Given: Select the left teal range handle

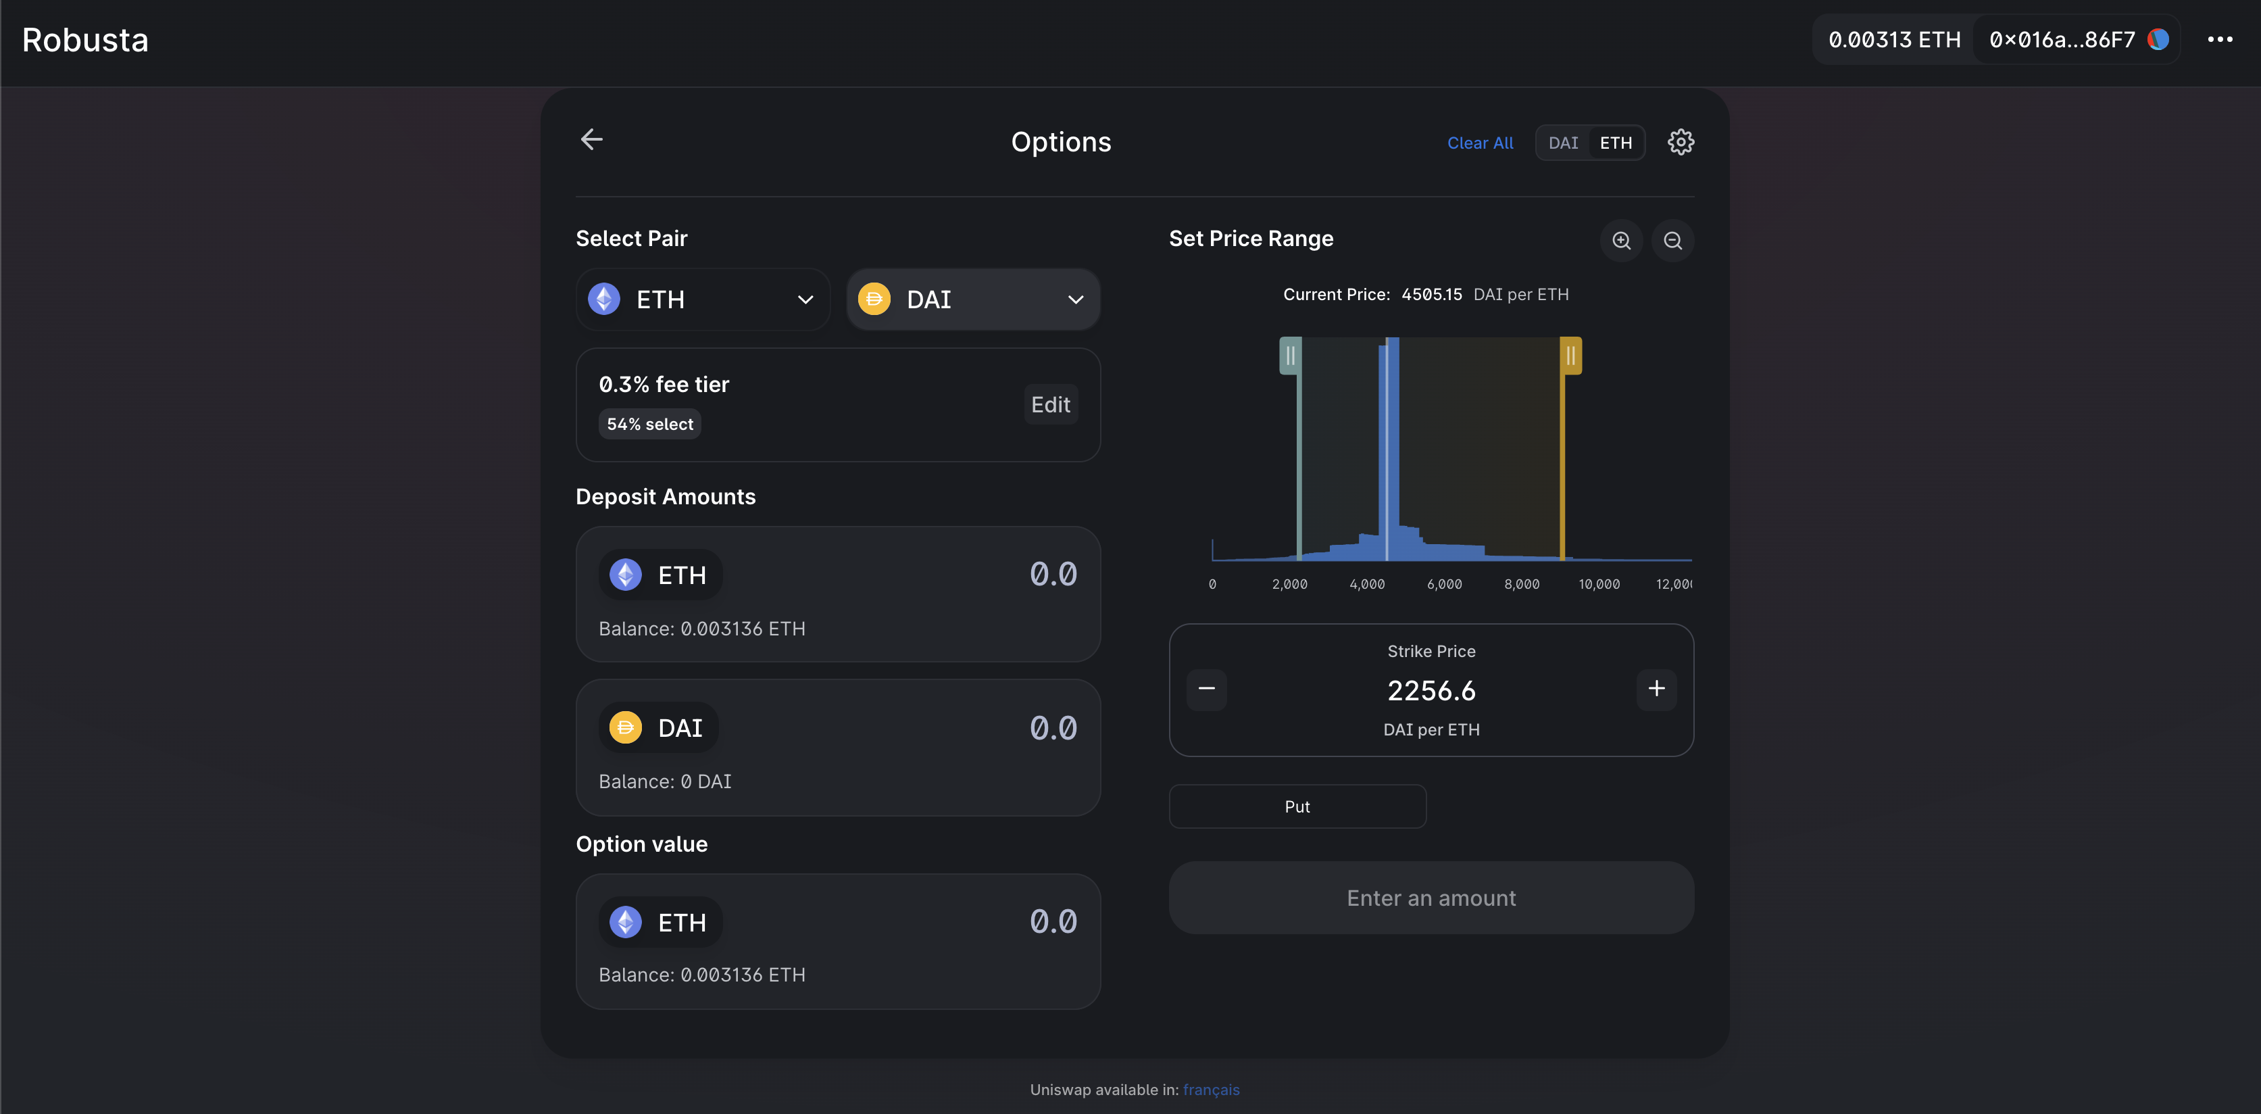Looking at the screenshot, I should 1289,356.
